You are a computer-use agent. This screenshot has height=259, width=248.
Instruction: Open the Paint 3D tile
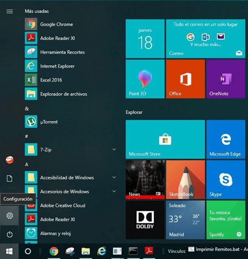[x=145, y=79]
